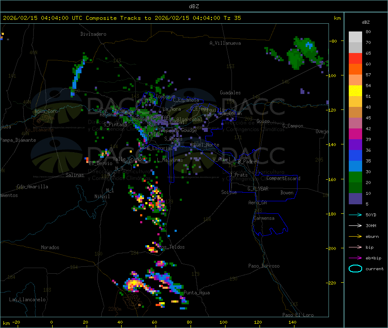Click the 'Pampa_Diamante' map label
This screenshot has width=388, height=328.
(18, 140)
